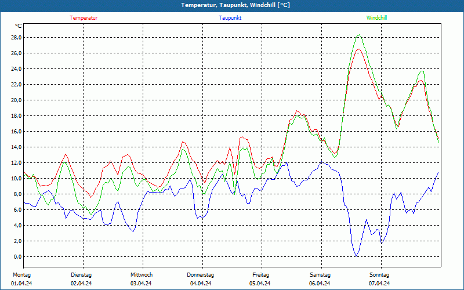Click the green Windchill peak above 28 on Samstag
Screen dimensions: 464x290
(x=359, y=35)
